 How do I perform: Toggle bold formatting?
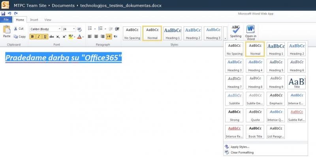32,36
